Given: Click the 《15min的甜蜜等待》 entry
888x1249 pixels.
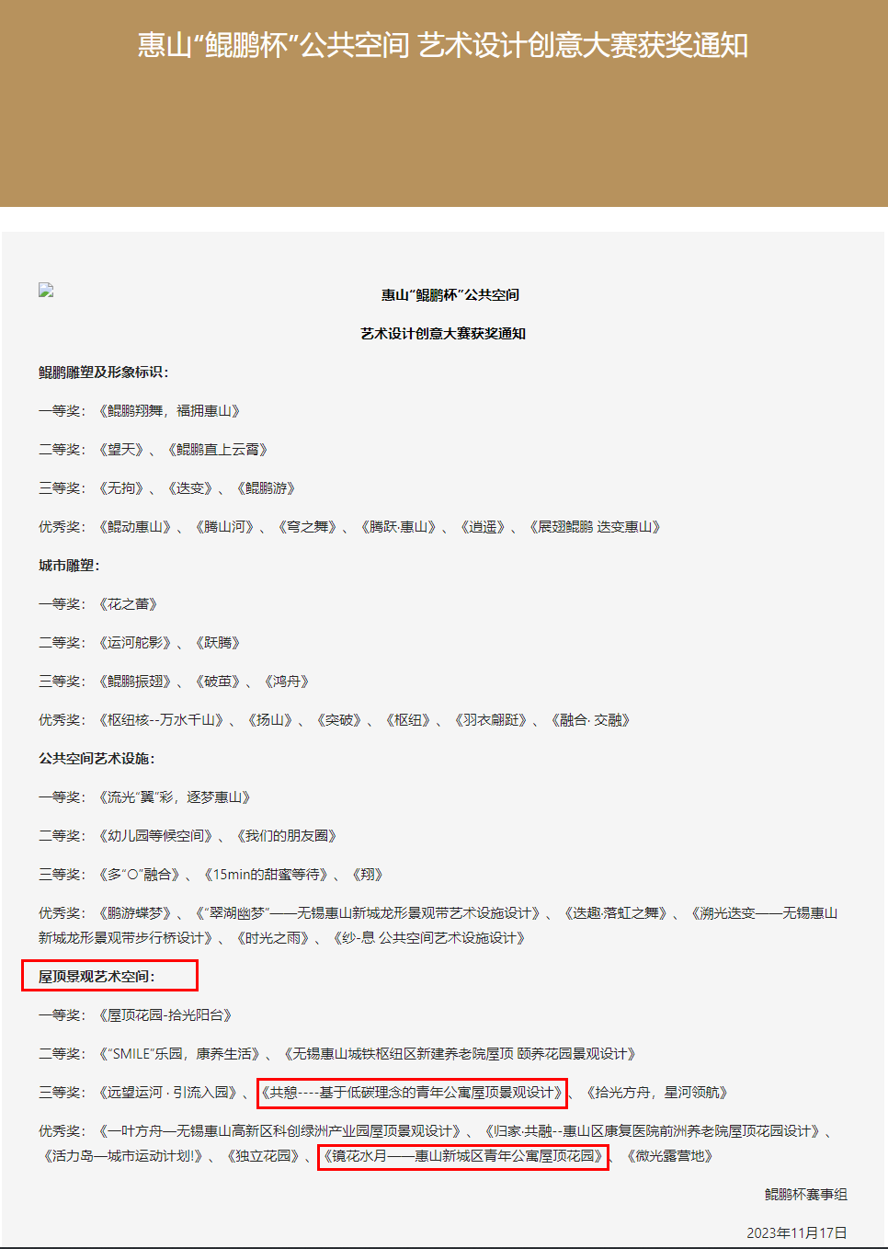Looking at the screenshot, I should point(266,875).
